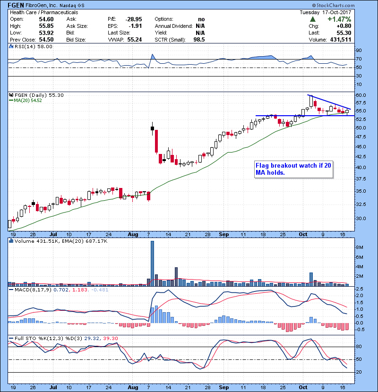Viewport: 378px width, 392px height.
Task: Click the FibroGen, Inc. company name
Action: pos(41,5)
